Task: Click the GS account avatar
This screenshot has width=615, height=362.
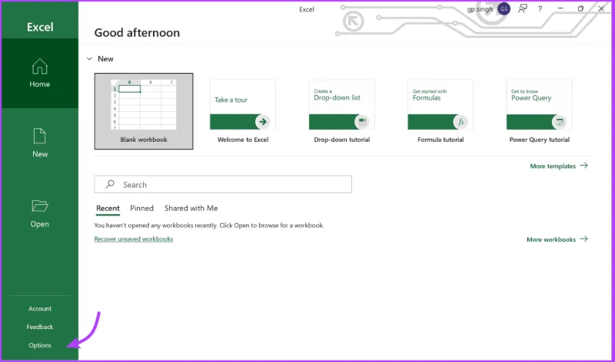Action: click(x=504, y=8)
